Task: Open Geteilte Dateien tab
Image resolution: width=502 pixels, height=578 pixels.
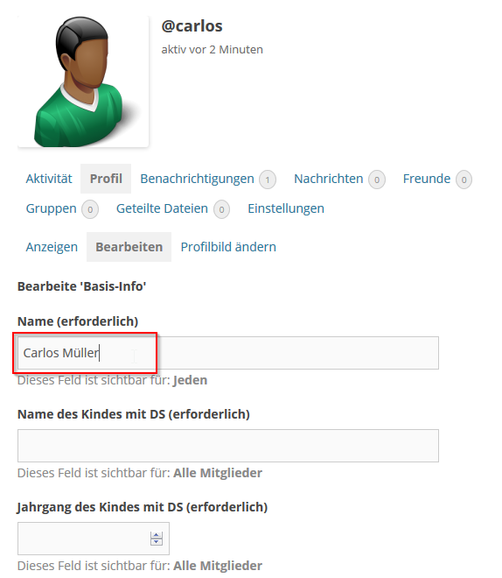Action: coord(162,208)
